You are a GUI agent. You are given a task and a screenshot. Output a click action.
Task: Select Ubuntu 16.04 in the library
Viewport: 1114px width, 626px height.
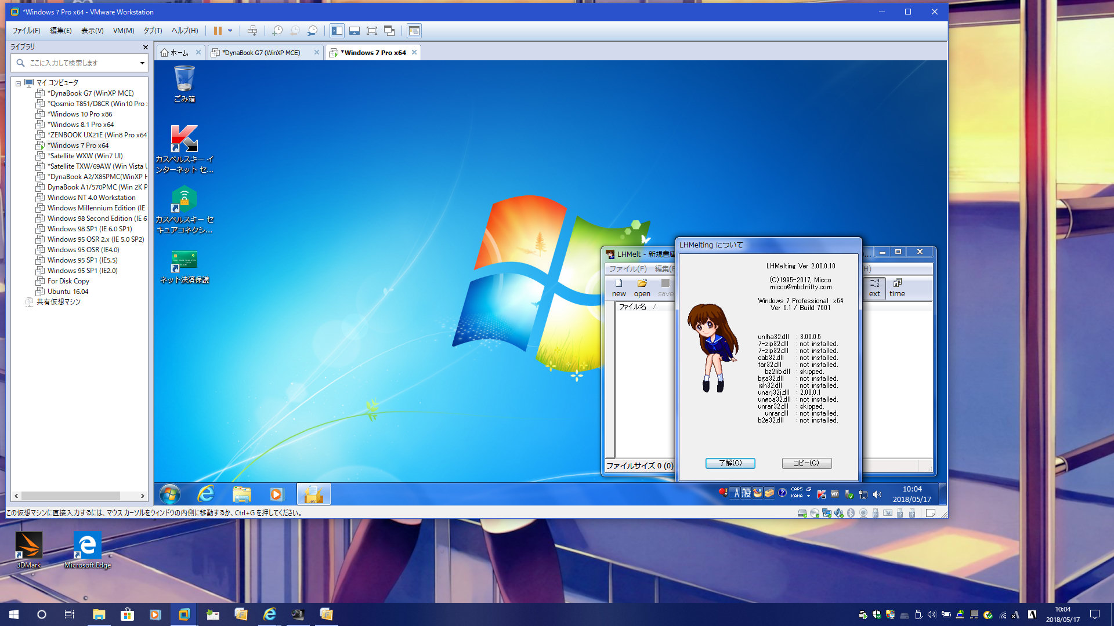click(x=68, y=292)
